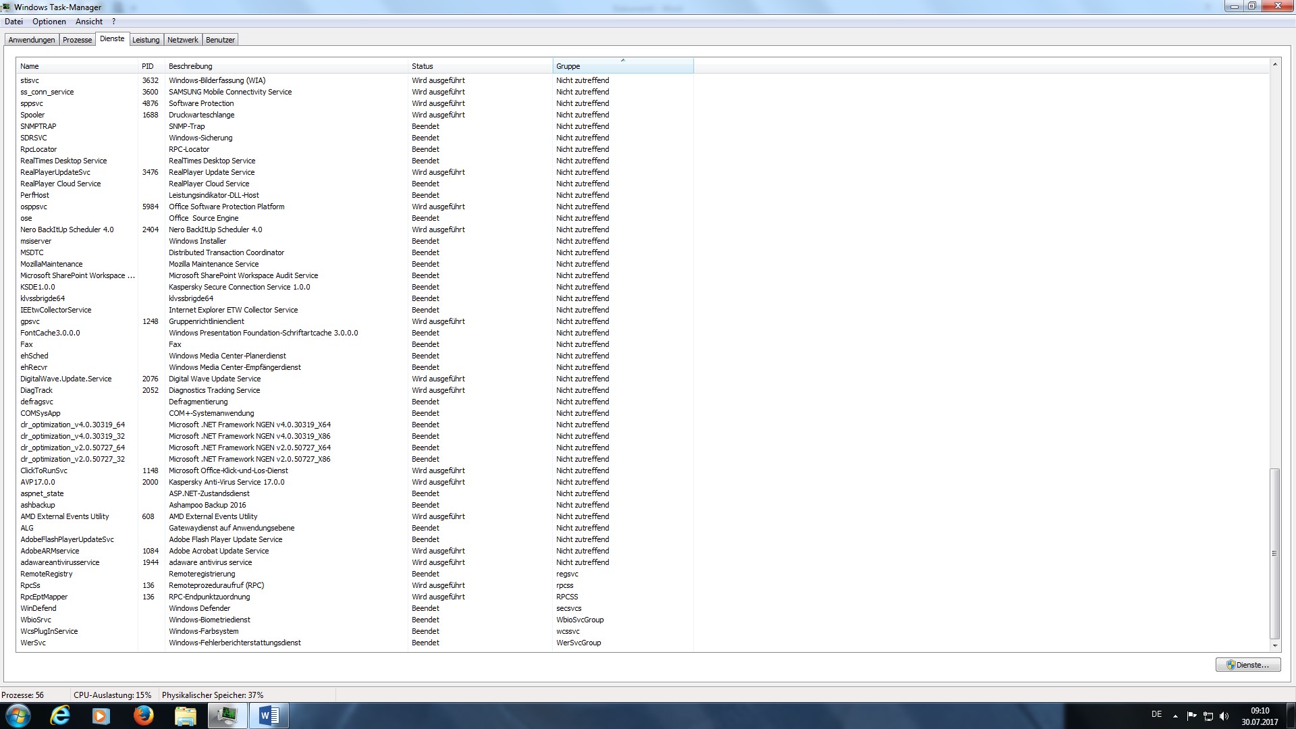Viewport: 1296px width, 729px height.
Task: Click the CPU-Auslastung status bar entry
Action: click(x=113, y=695)
